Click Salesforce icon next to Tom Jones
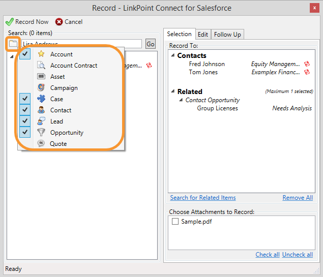323x277 pixels. (307, 72)
